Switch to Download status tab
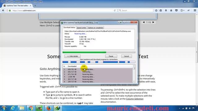 click(69, 27)
